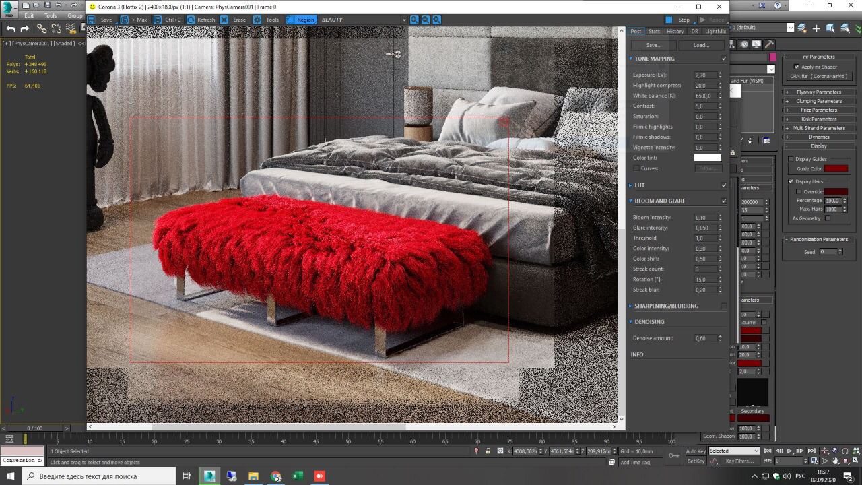Toggle the LUT checkbox
This screenshot has width=862, height=485.
724,185
